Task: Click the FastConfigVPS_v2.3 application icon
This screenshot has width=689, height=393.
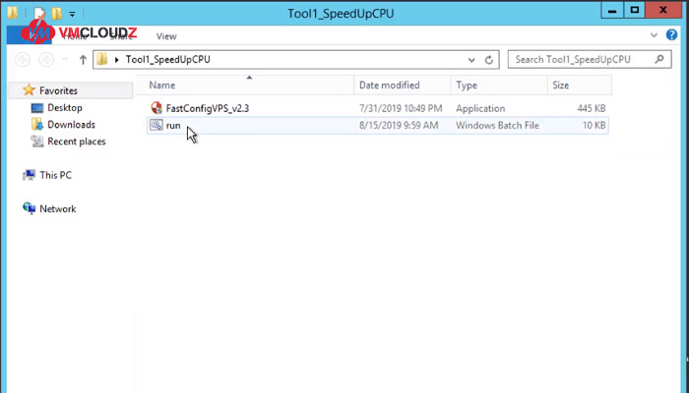Action: [x=157, y=108]
